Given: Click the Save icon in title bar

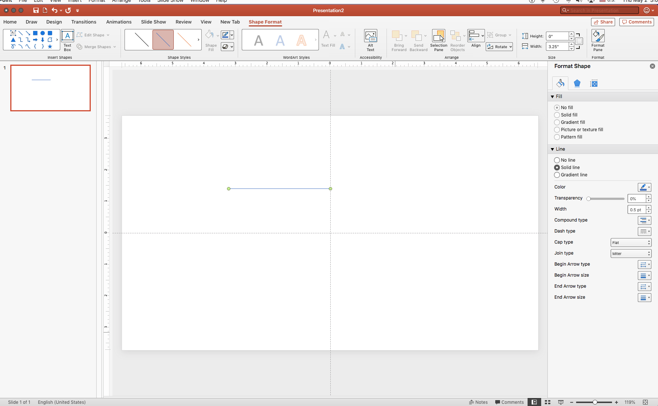Looking at the screenshot, I should [x=36, y=10].
